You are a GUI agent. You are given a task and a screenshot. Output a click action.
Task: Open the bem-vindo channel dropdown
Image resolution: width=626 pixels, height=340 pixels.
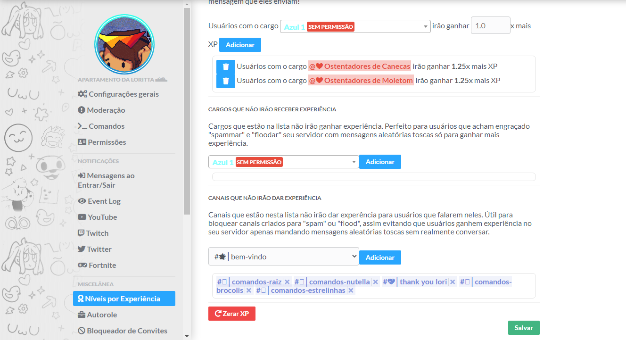(x=283, y=257)
